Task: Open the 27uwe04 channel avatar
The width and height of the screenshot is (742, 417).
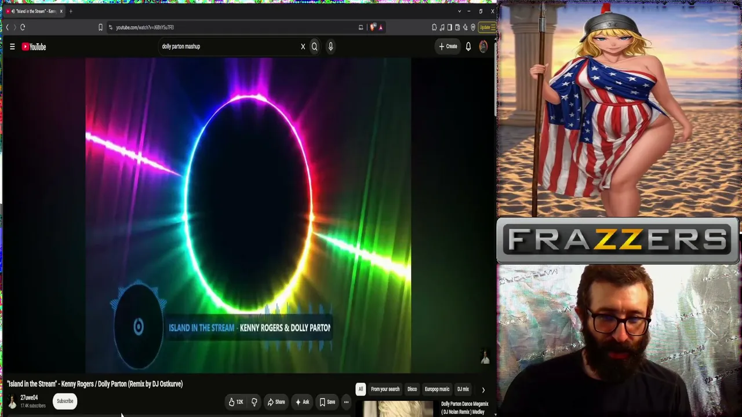Action: coord(12,401)
